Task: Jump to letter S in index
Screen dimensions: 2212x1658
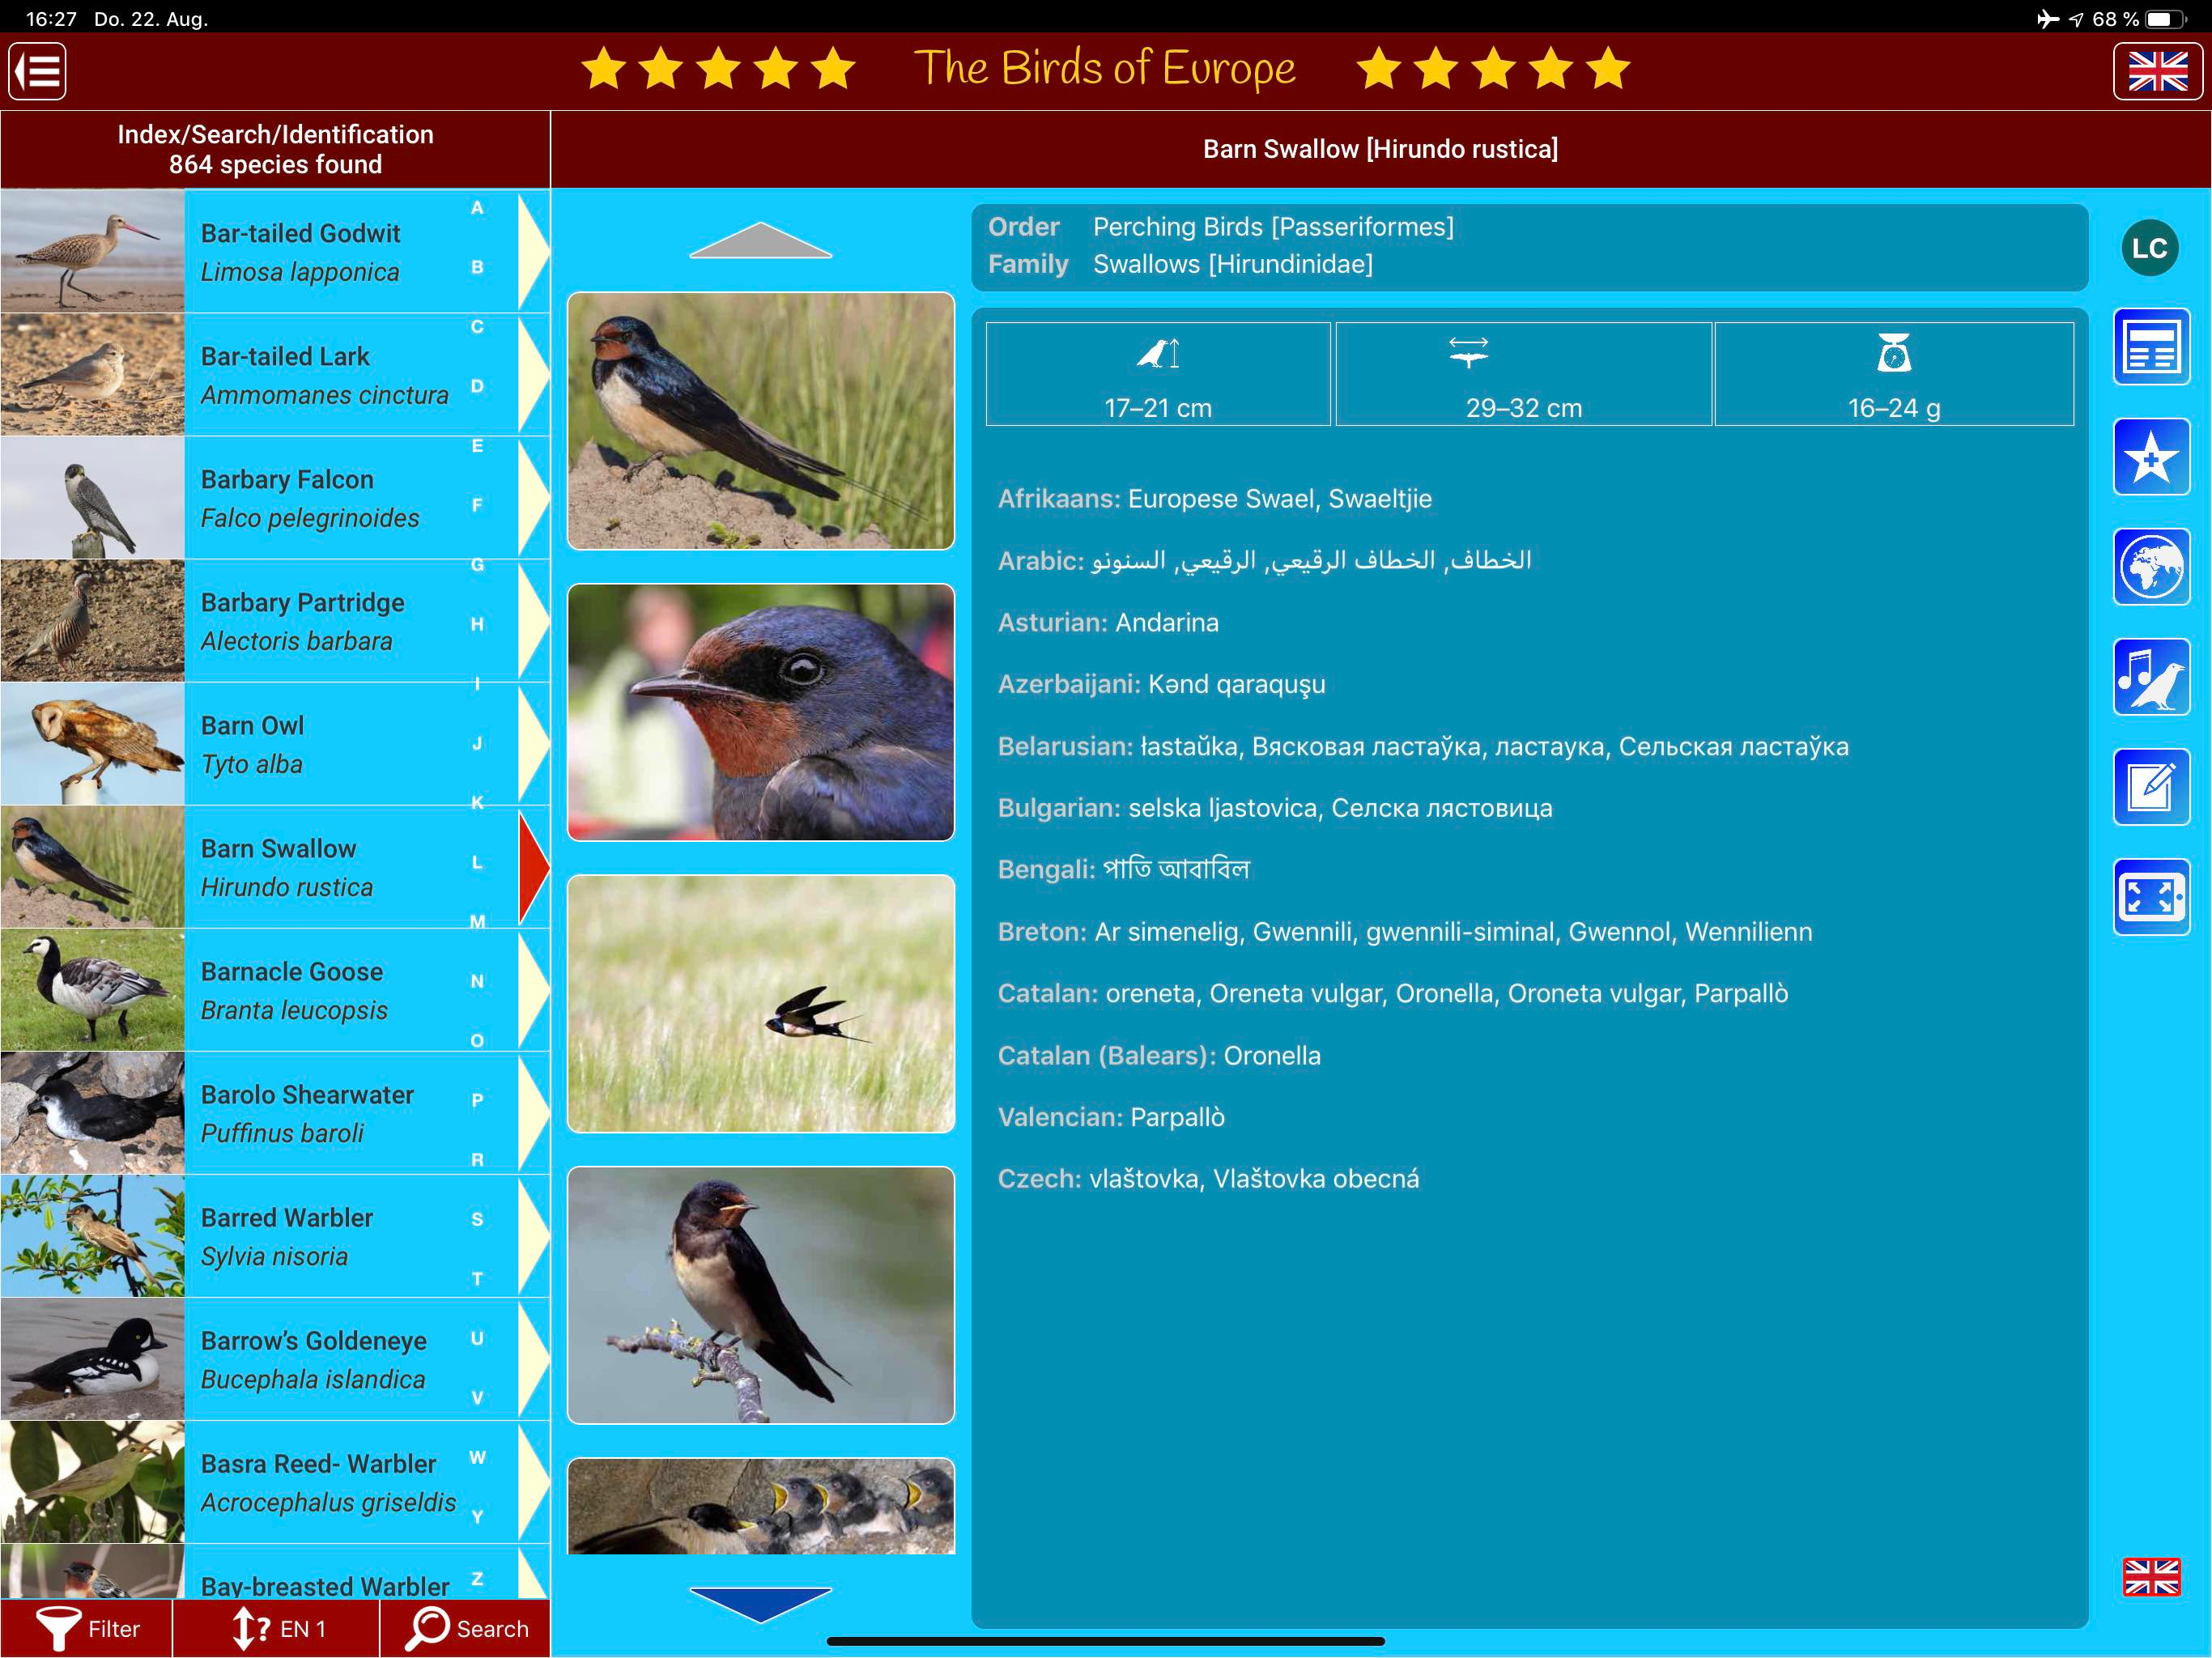Action: pyautogui.click(x=477, y=1219)
